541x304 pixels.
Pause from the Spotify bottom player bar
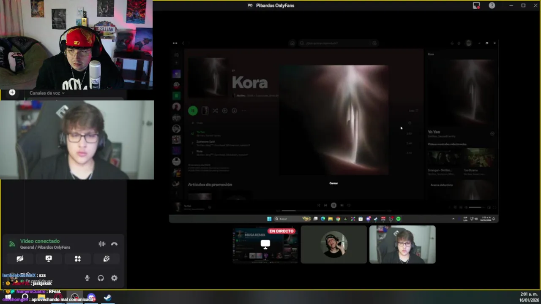pos(333,205)
